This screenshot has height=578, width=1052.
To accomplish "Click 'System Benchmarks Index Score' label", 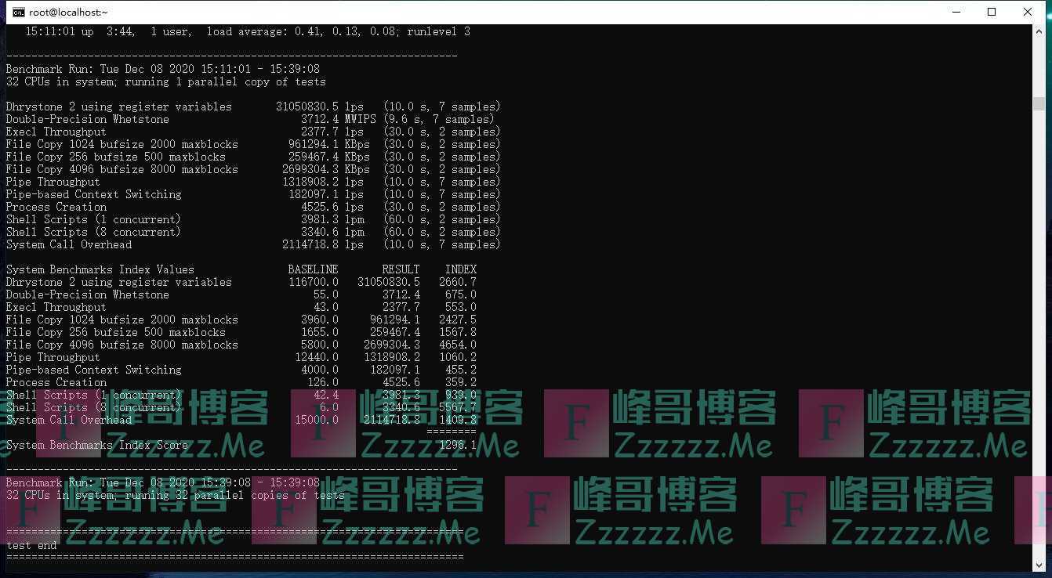I will [96, 446].
